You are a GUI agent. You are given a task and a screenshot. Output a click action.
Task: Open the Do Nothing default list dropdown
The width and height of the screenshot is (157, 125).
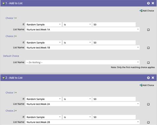pyautogui.click(x=82, y=62)
